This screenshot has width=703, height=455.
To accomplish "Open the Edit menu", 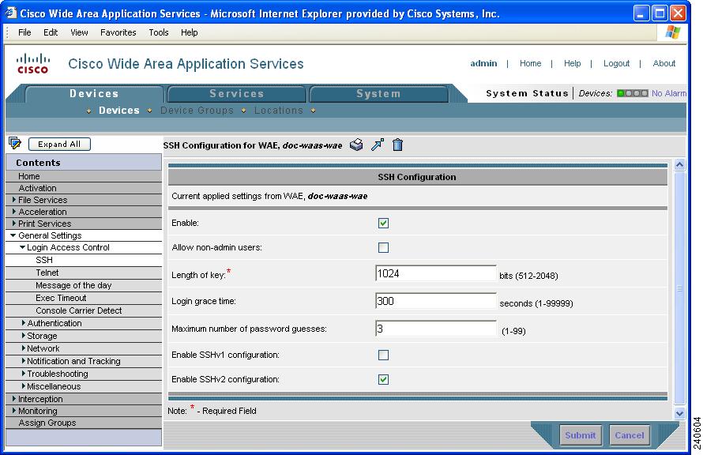I will point(51,32).
